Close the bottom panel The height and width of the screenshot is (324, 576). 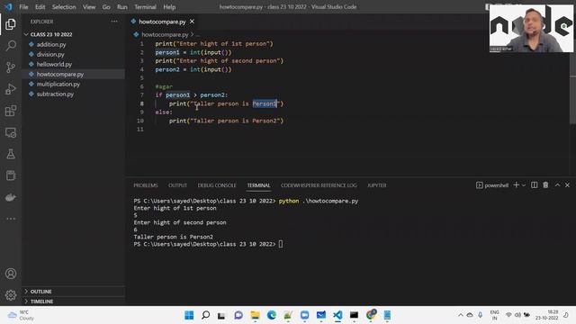point(567,185)
